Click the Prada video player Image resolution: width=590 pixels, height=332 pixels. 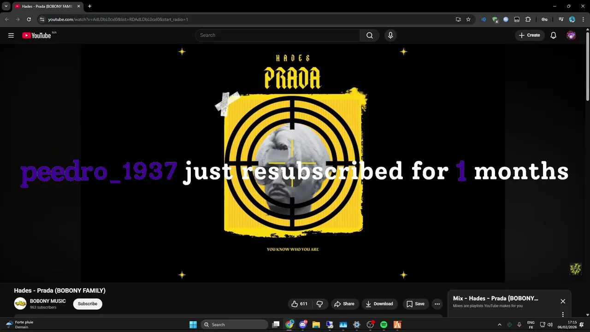tap(293, 163)
